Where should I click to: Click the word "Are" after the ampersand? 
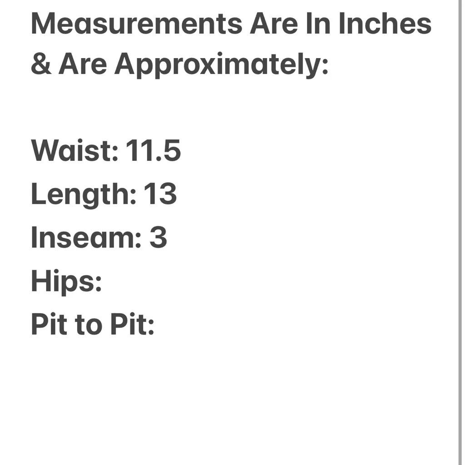pyautogui.click(x=83, y=64)
